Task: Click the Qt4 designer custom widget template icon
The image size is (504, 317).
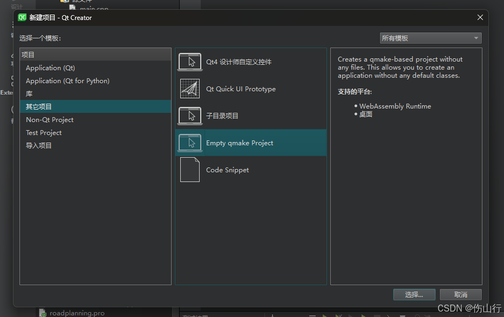Action: pos(190,62)
